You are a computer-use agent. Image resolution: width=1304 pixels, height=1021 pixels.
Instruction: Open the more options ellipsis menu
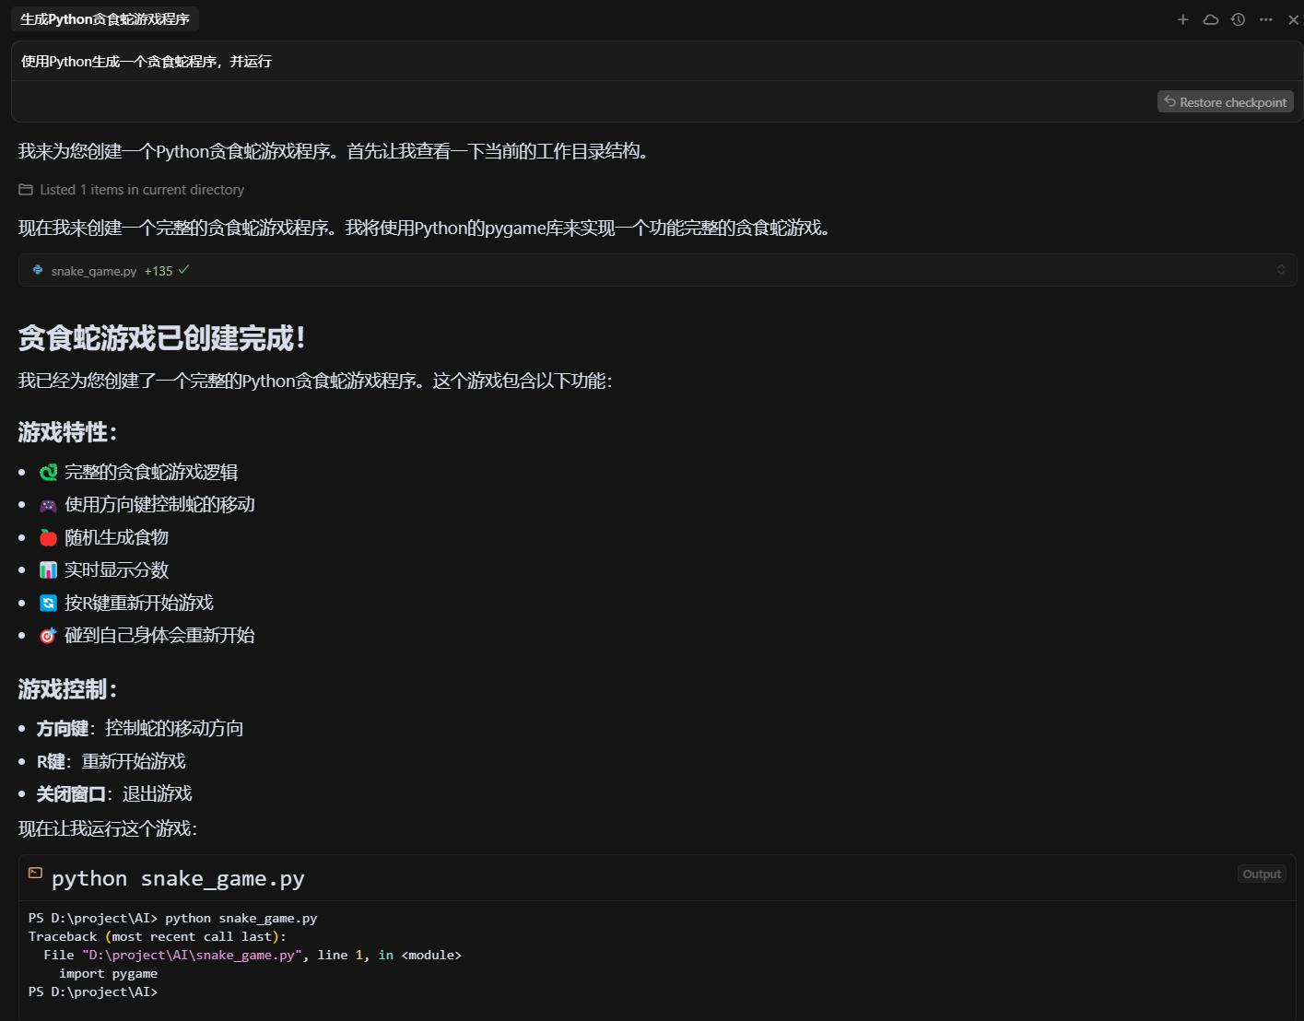pos(1265,18)
